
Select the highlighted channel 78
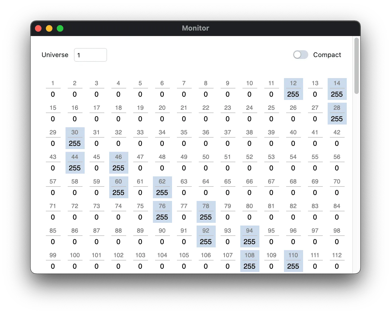coord(206,212)
